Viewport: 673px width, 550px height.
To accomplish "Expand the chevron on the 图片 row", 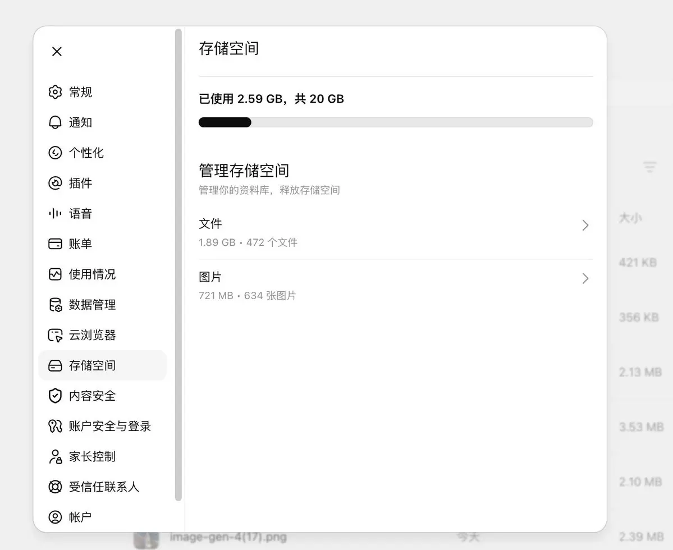I will 585,278.
